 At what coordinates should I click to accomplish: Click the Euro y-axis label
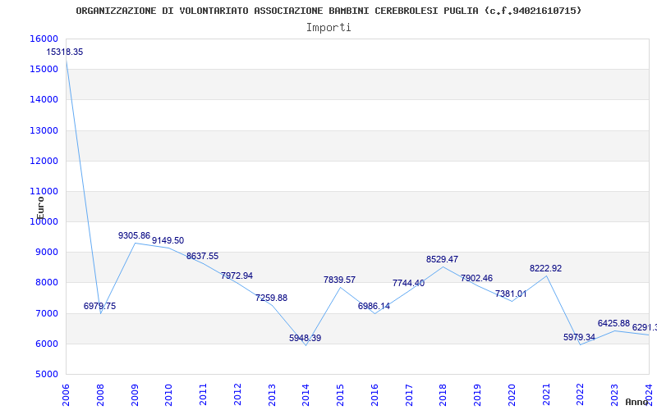(x=40, y=207)
